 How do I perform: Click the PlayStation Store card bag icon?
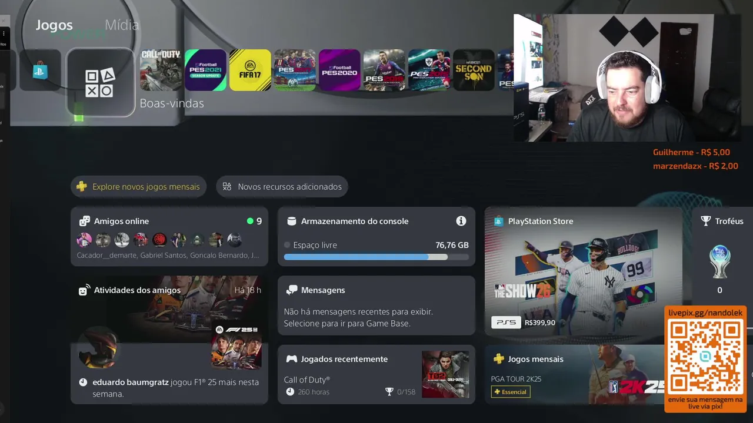pyautogui.click(x=498, y=221)
